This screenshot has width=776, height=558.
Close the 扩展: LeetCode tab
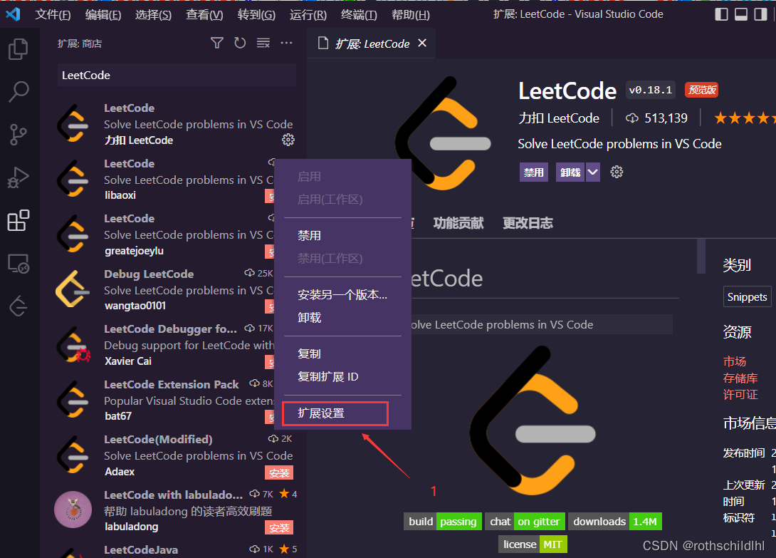point(422,43)
